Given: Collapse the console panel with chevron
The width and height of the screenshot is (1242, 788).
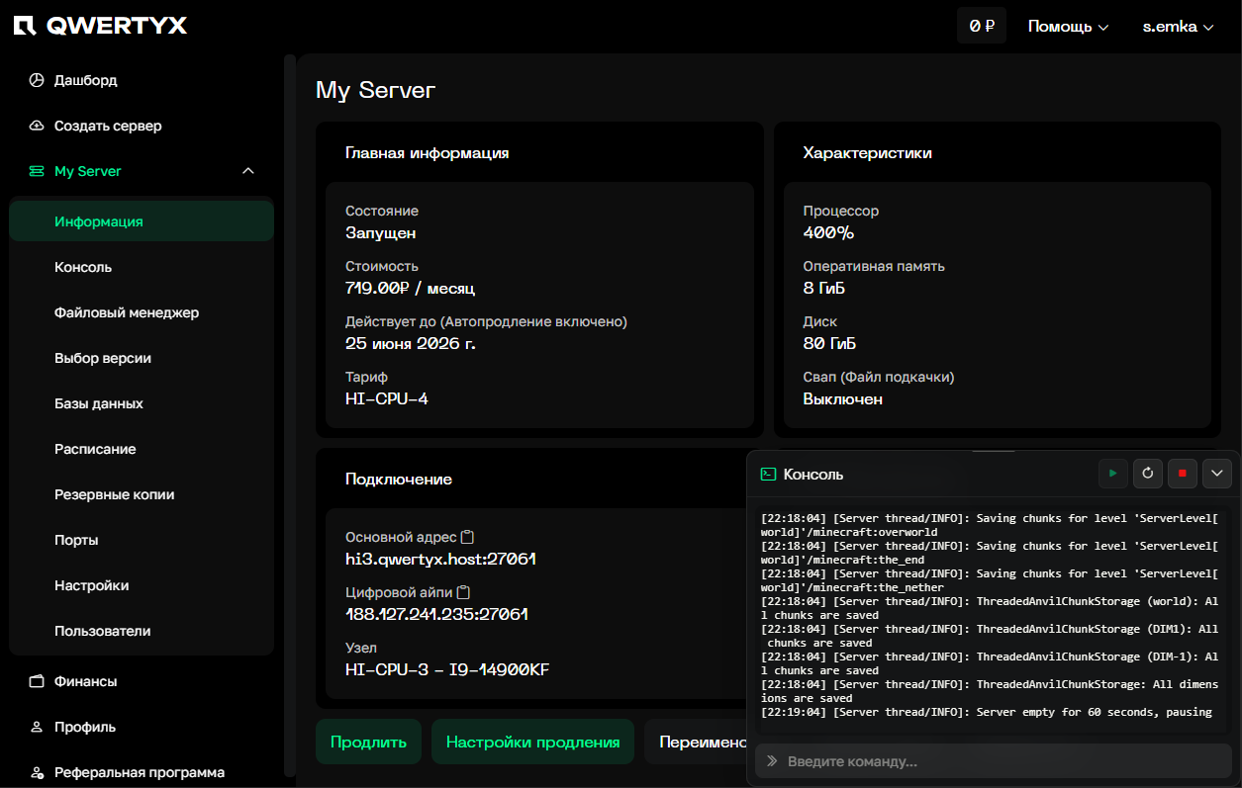Looking at the screenshot, I should click(x=1217, y=474).
